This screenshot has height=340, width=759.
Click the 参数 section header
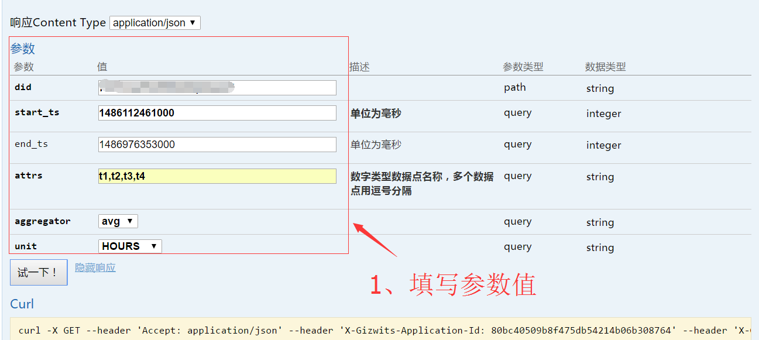[x=23, y=48]
